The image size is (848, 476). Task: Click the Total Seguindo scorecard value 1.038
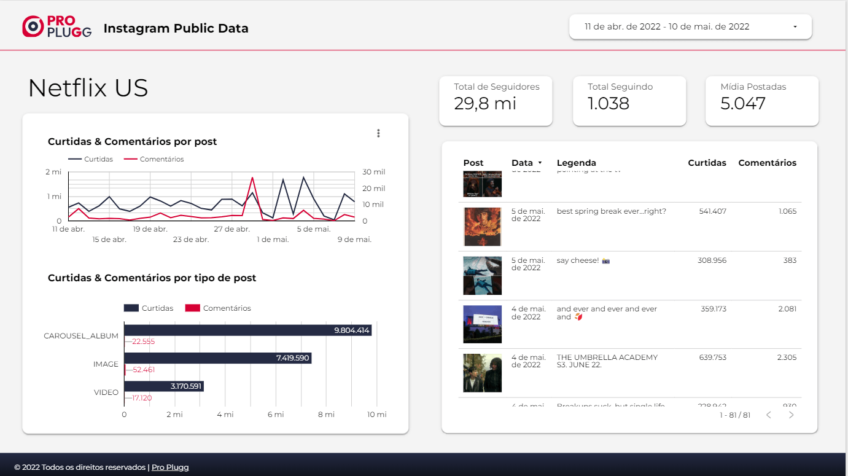click(609, 103)
